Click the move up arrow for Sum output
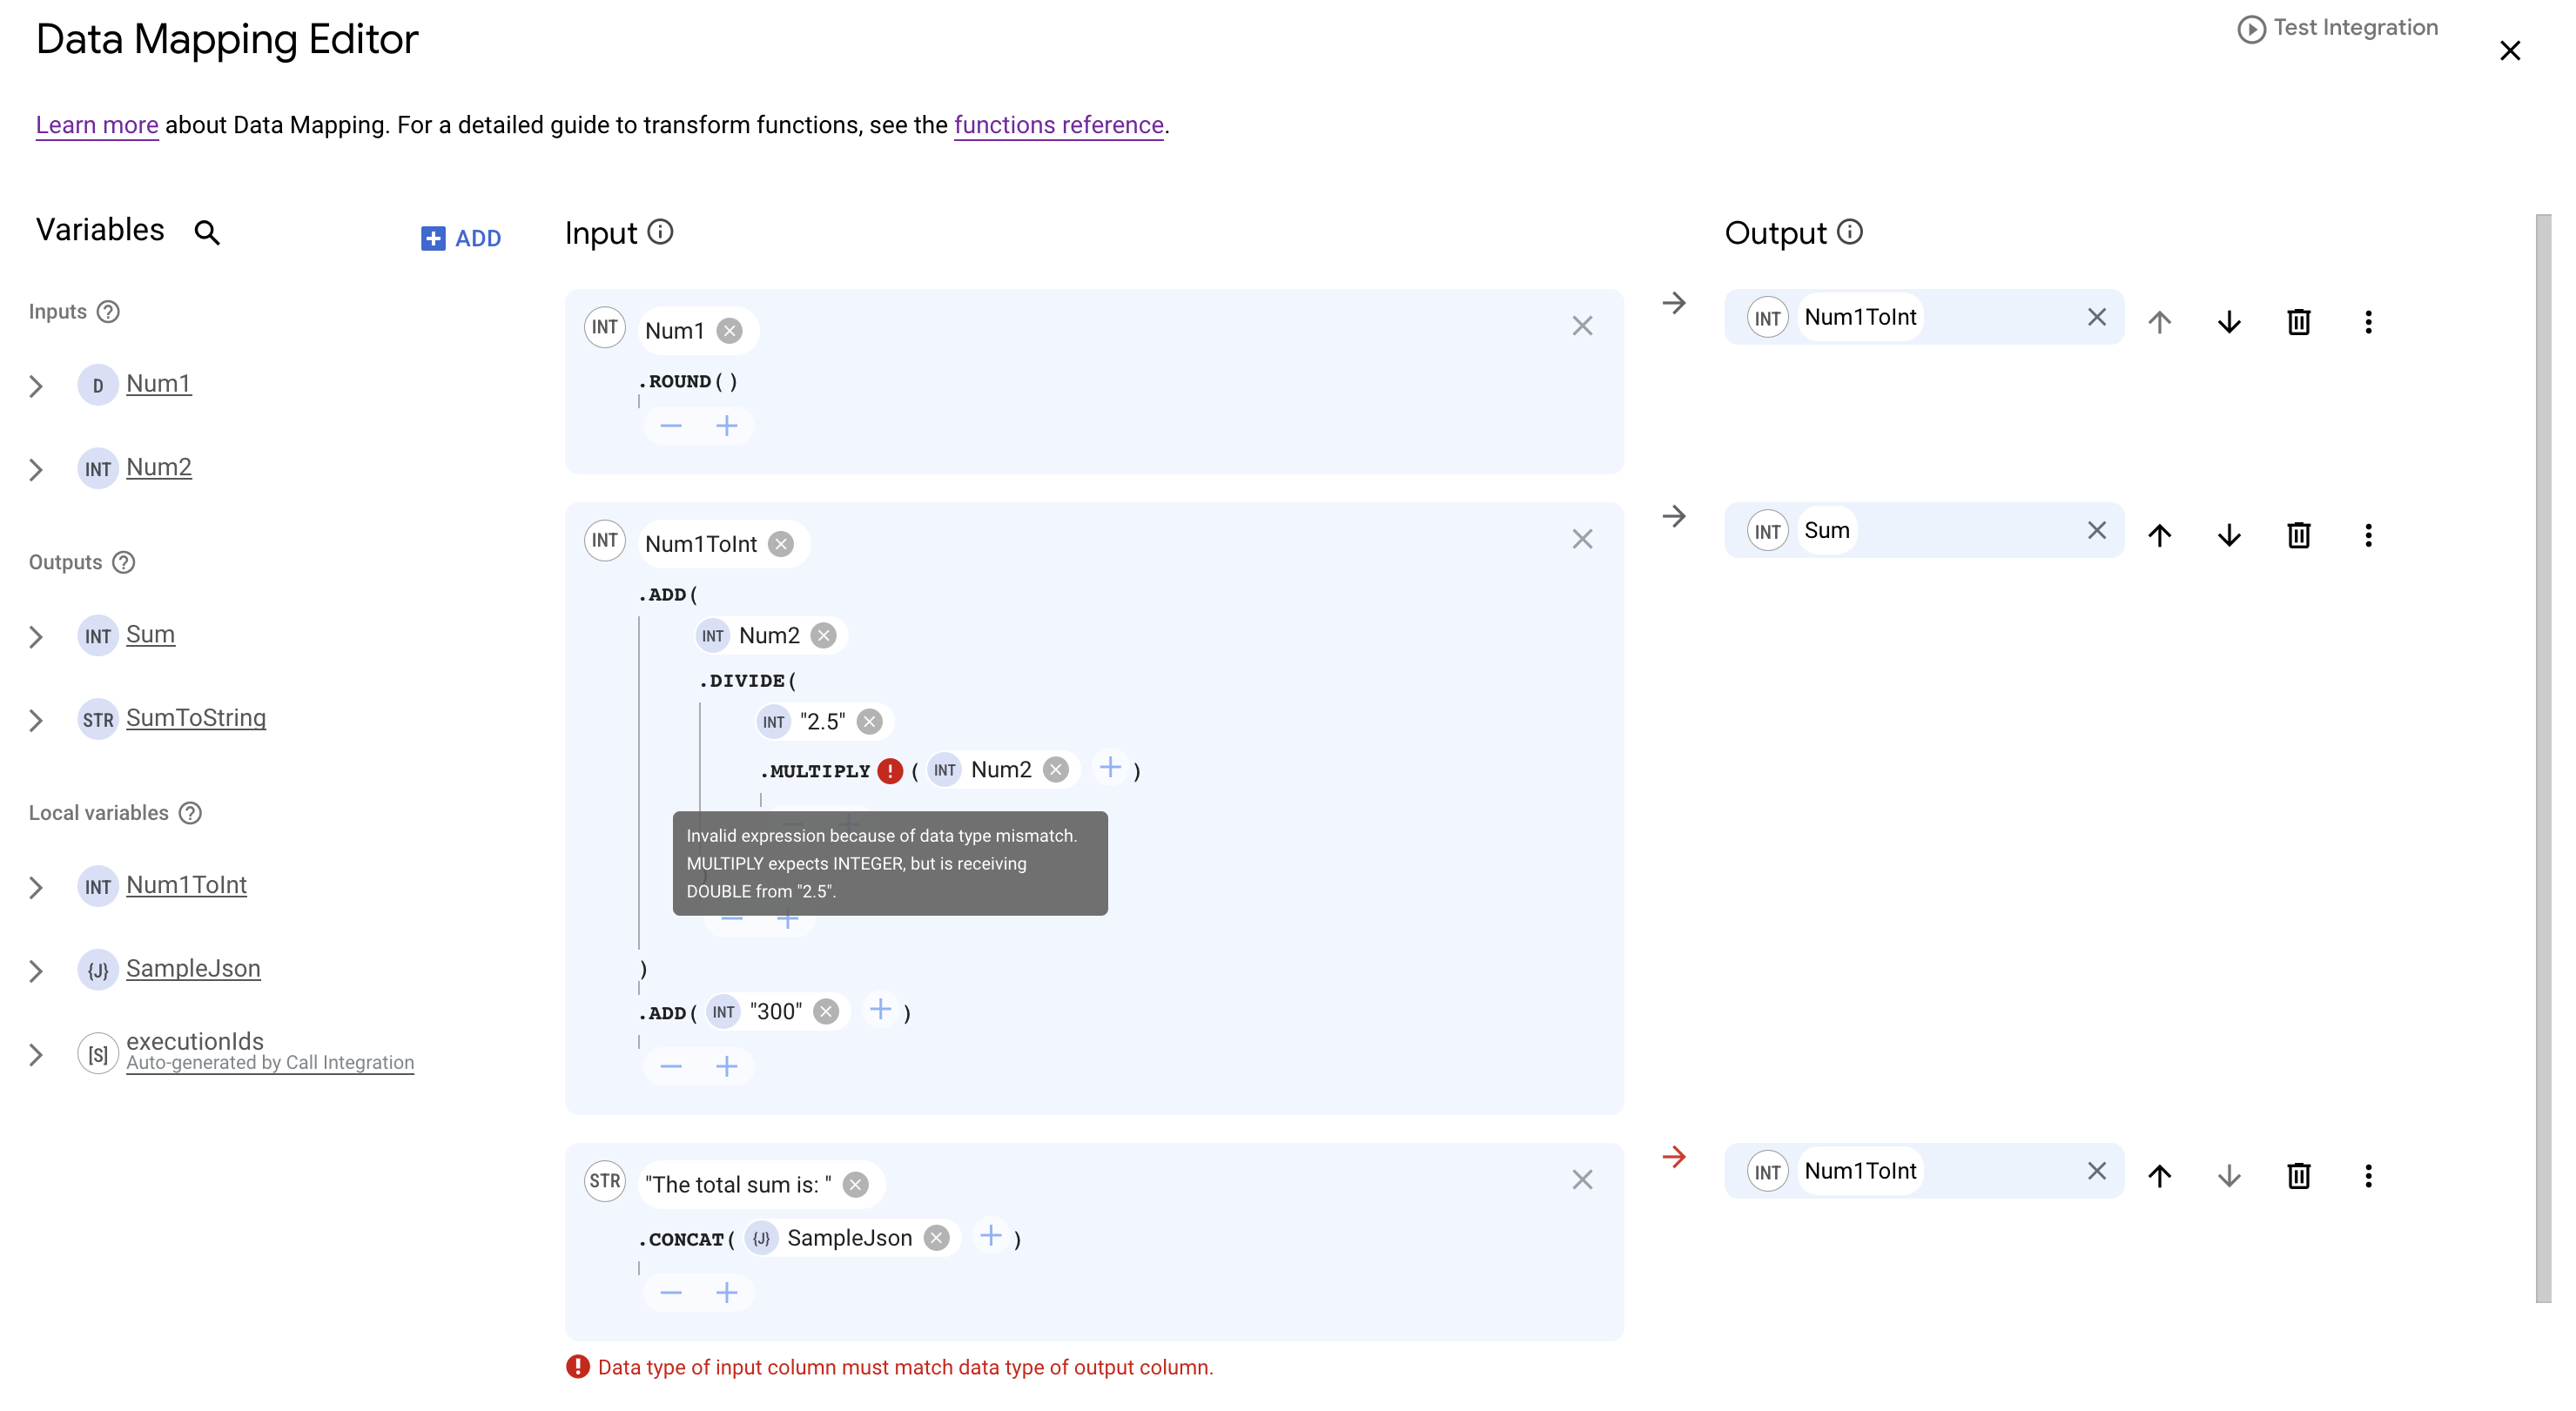The image size is (2576, 1411). click(2161, 535)
